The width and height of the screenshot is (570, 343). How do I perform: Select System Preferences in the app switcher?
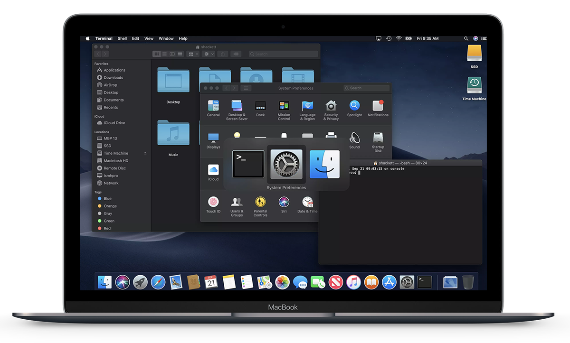point(286,164)
